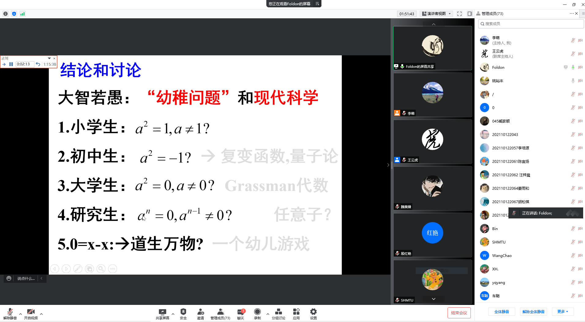Click the slide previous arrow control
The image size is (585, 322).
tap(54, 269)
